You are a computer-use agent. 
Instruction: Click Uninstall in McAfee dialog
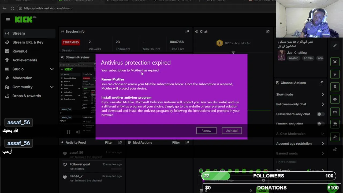click(x=232, y=131)
